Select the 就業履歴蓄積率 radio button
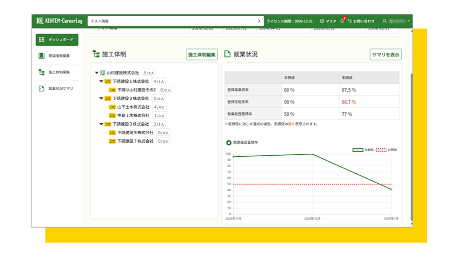Viewport: 458px width, 257px height. point(228,143)
